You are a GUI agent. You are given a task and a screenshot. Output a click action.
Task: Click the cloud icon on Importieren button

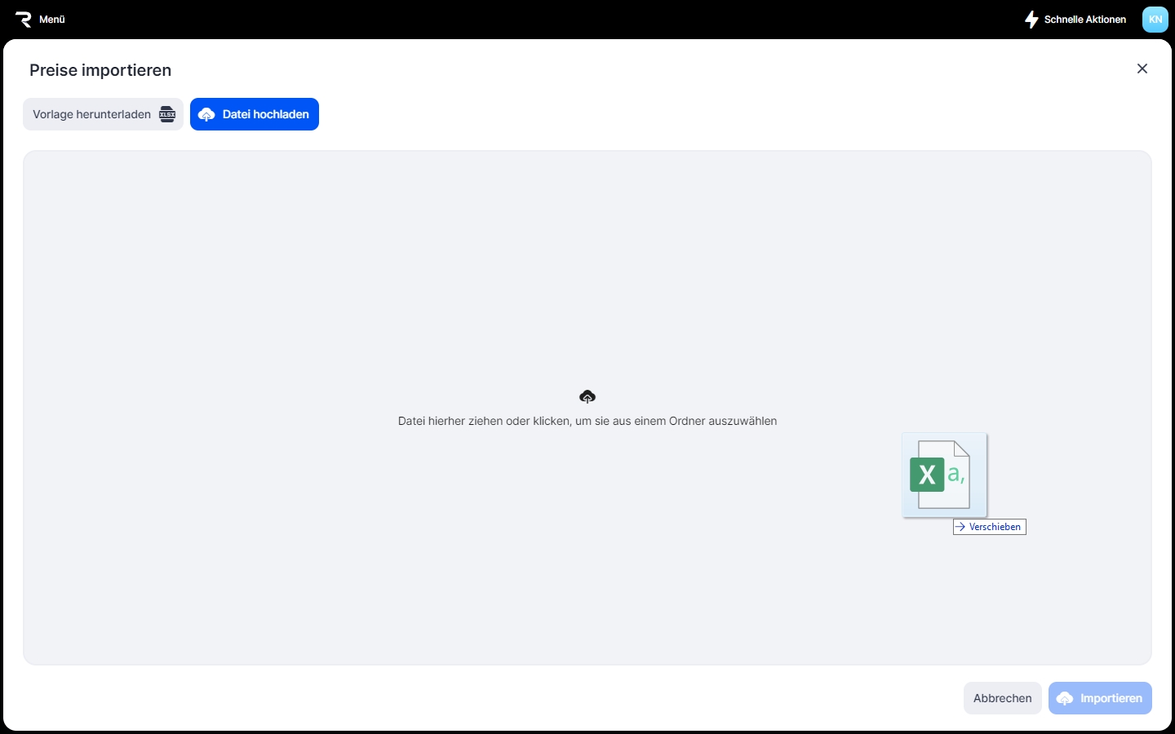tap(1065, 699)
